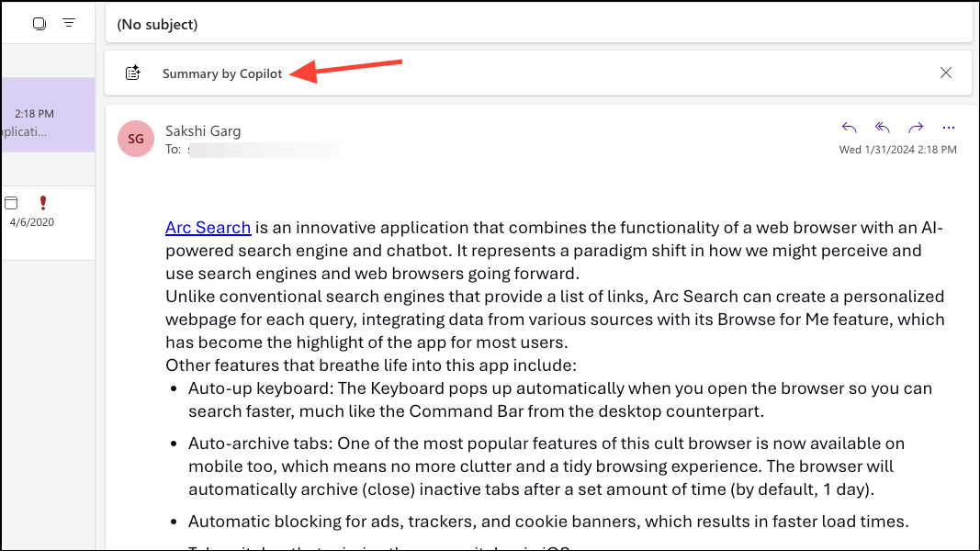Screen dimensions: 980x551
Task: Click the Forward arrow icon
Action: coord(916,128)
